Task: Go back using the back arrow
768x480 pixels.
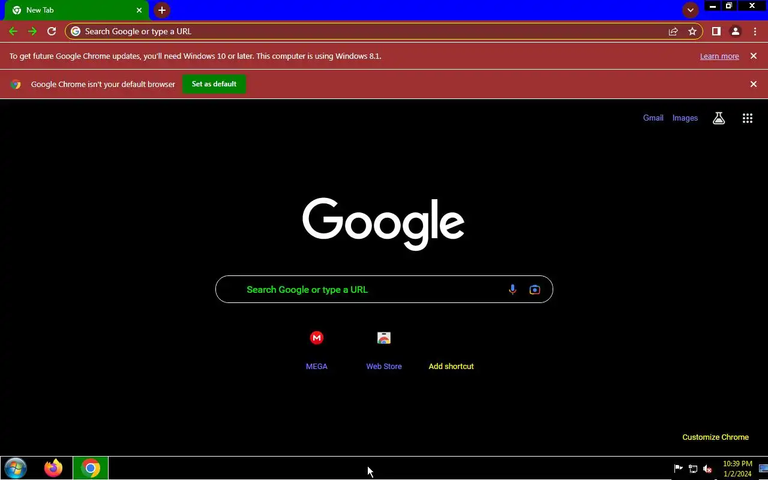Action: click(13, 31)
